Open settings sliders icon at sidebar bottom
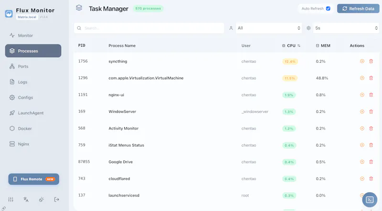This screenshot has height=211, width=382. 11,200
